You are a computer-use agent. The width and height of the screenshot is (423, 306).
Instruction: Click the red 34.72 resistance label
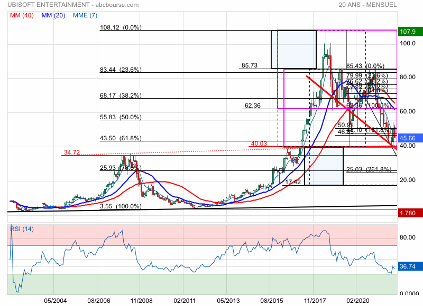pos(72,152)
